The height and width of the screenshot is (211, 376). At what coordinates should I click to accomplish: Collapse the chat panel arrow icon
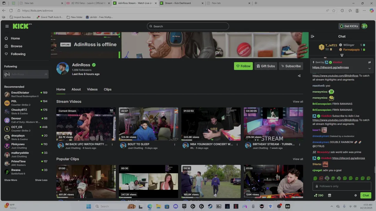point(312,36)
